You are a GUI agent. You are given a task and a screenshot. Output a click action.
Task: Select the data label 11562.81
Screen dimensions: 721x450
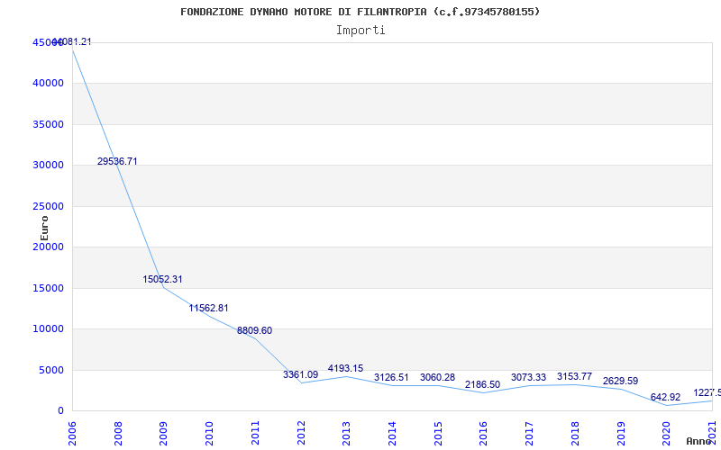point(208,308)
